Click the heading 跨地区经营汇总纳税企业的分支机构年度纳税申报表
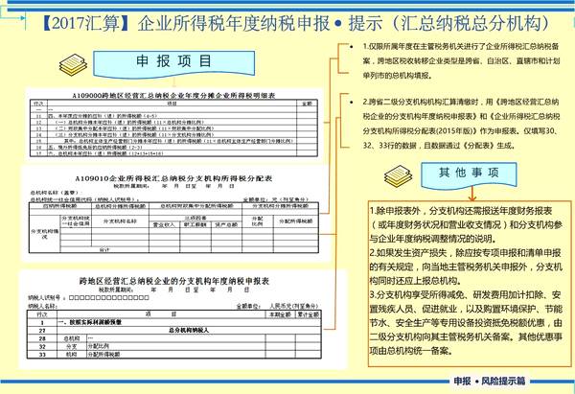This screenshot has width=575, height=394. click(174, 281)
